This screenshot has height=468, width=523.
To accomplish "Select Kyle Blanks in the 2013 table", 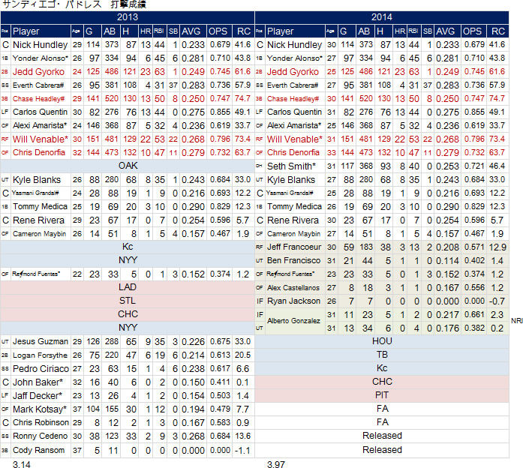I will [x=41, y=180].
